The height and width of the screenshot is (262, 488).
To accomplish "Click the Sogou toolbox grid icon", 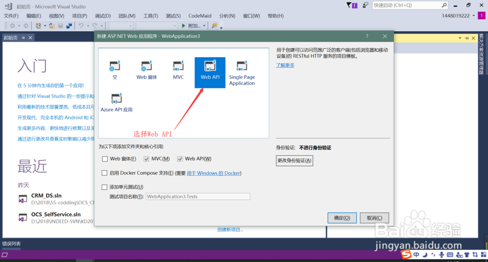I will [x=483, y=255].
